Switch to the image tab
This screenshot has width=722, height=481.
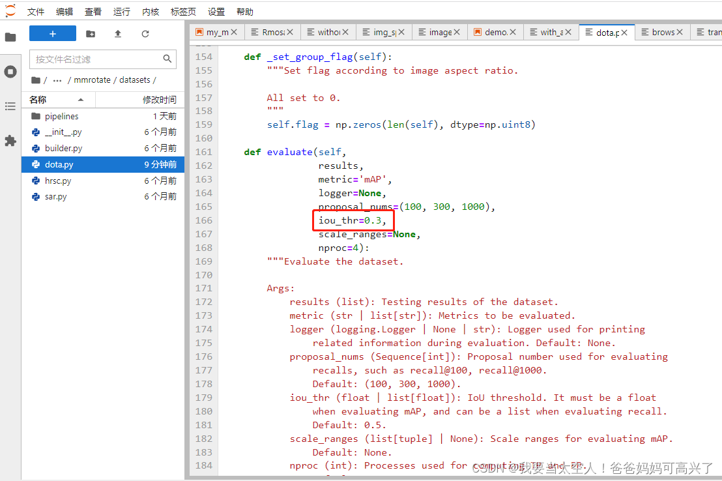tap(440, 32)
